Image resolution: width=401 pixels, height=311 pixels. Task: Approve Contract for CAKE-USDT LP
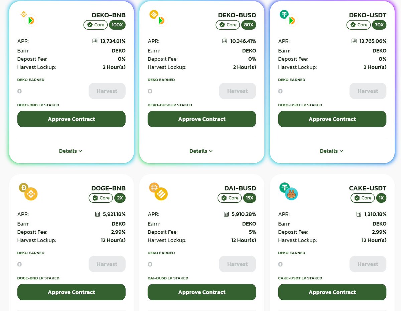pos(332,292)
